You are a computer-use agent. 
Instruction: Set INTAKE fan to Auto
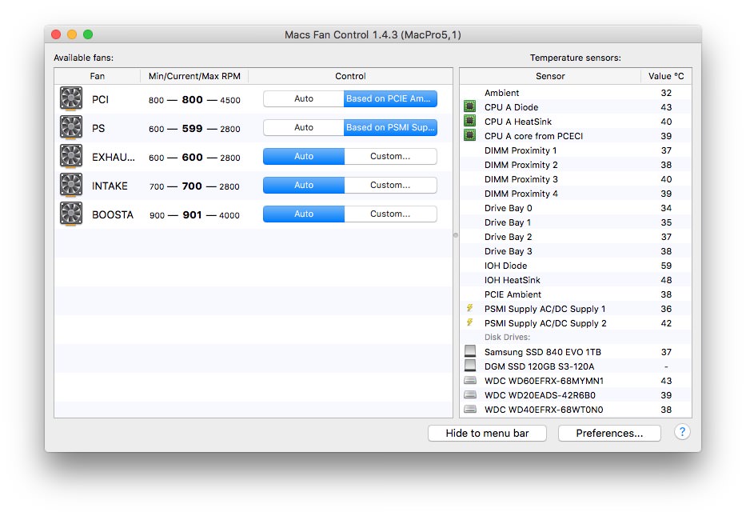pos(304,185)
